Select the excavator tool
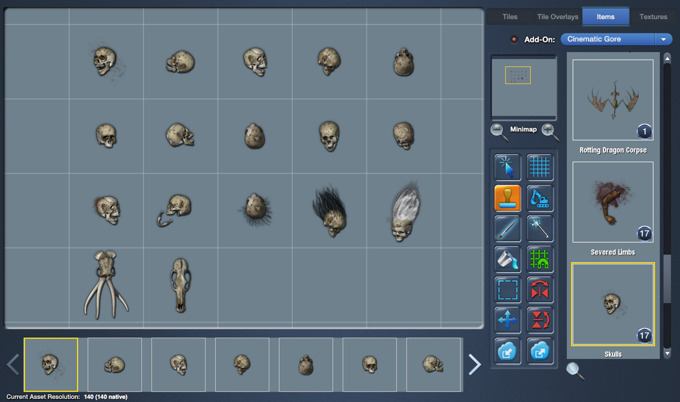This screenshot has width=680, height=402. (x=540, y=198)
